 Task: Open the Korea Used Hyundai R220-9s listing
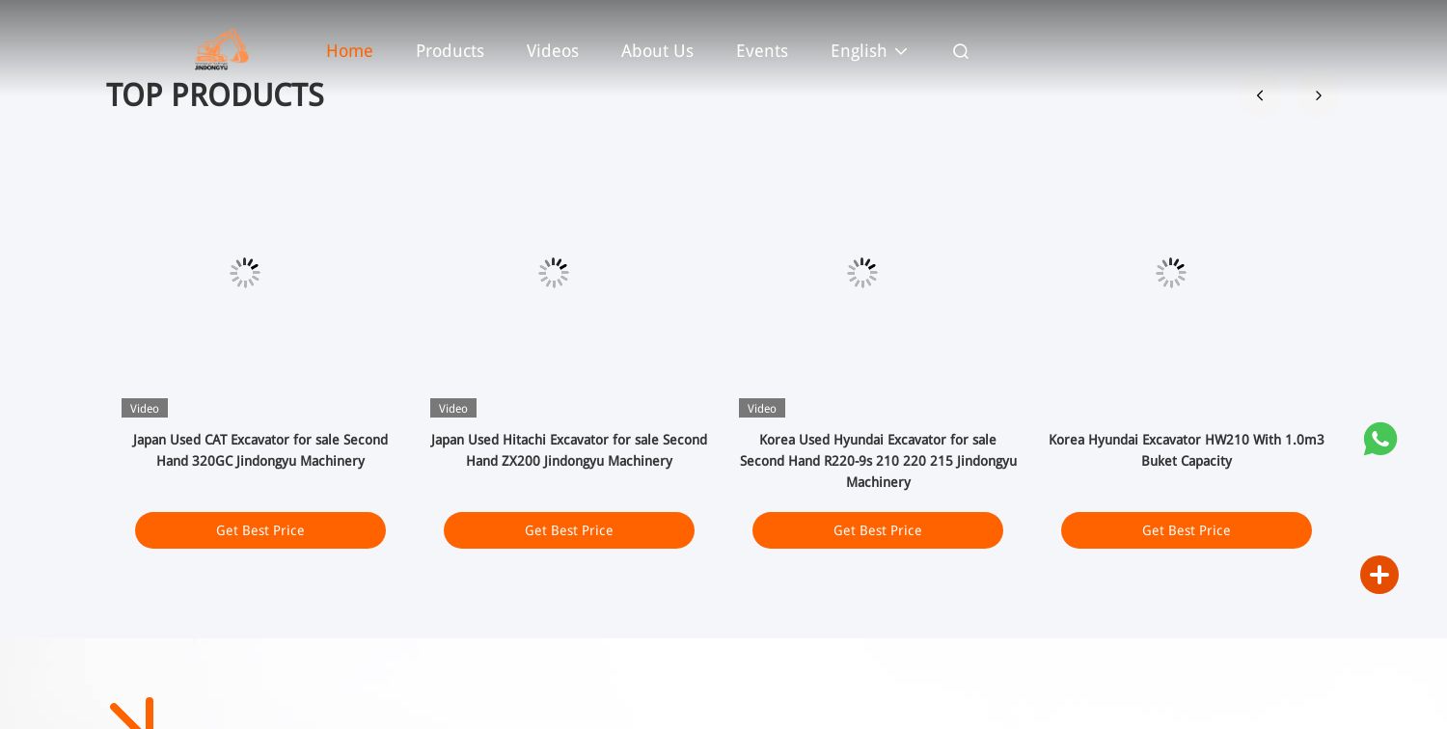pos(878,461)
